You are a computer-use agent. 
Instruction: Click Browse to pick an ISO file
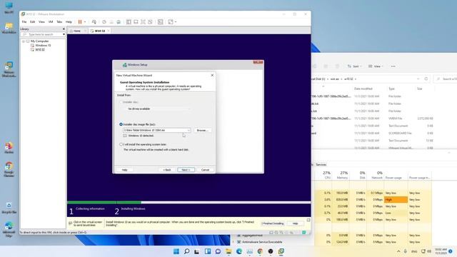[202, 130]
